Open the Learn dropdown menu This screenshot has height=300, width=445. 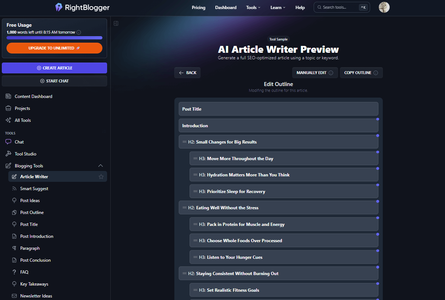pyautogui.click(x=278, y=8)
